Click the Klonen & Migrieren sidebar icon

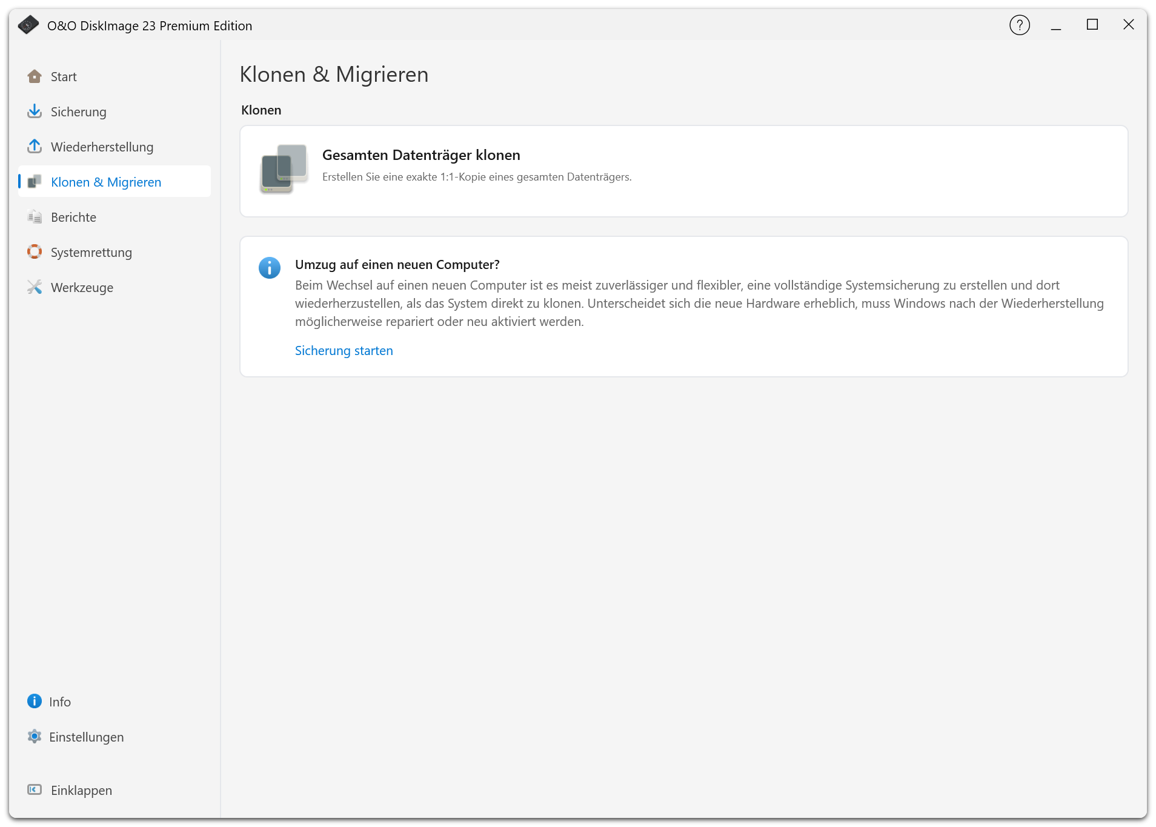click(x=35, y=182)
